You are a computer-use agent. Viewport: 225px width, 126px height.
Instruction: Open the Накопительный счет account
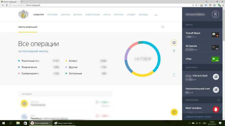tap(202, 90)
